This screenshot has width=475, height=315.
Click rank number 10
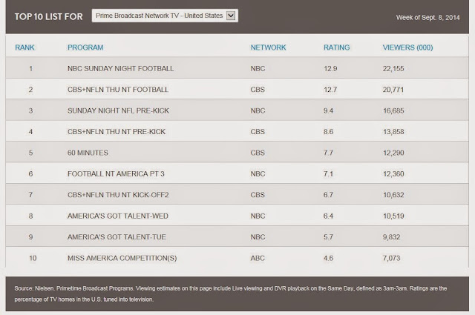pos(33,258)
